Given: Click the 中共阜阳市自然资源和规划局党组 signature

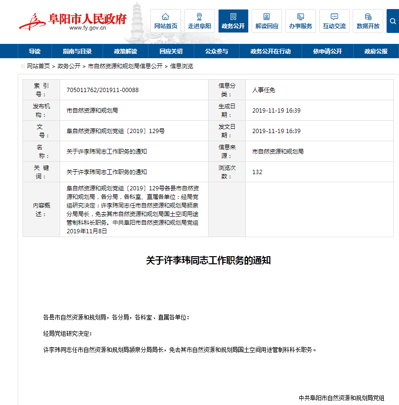Looking at the screenshot, I should [341, 398].
